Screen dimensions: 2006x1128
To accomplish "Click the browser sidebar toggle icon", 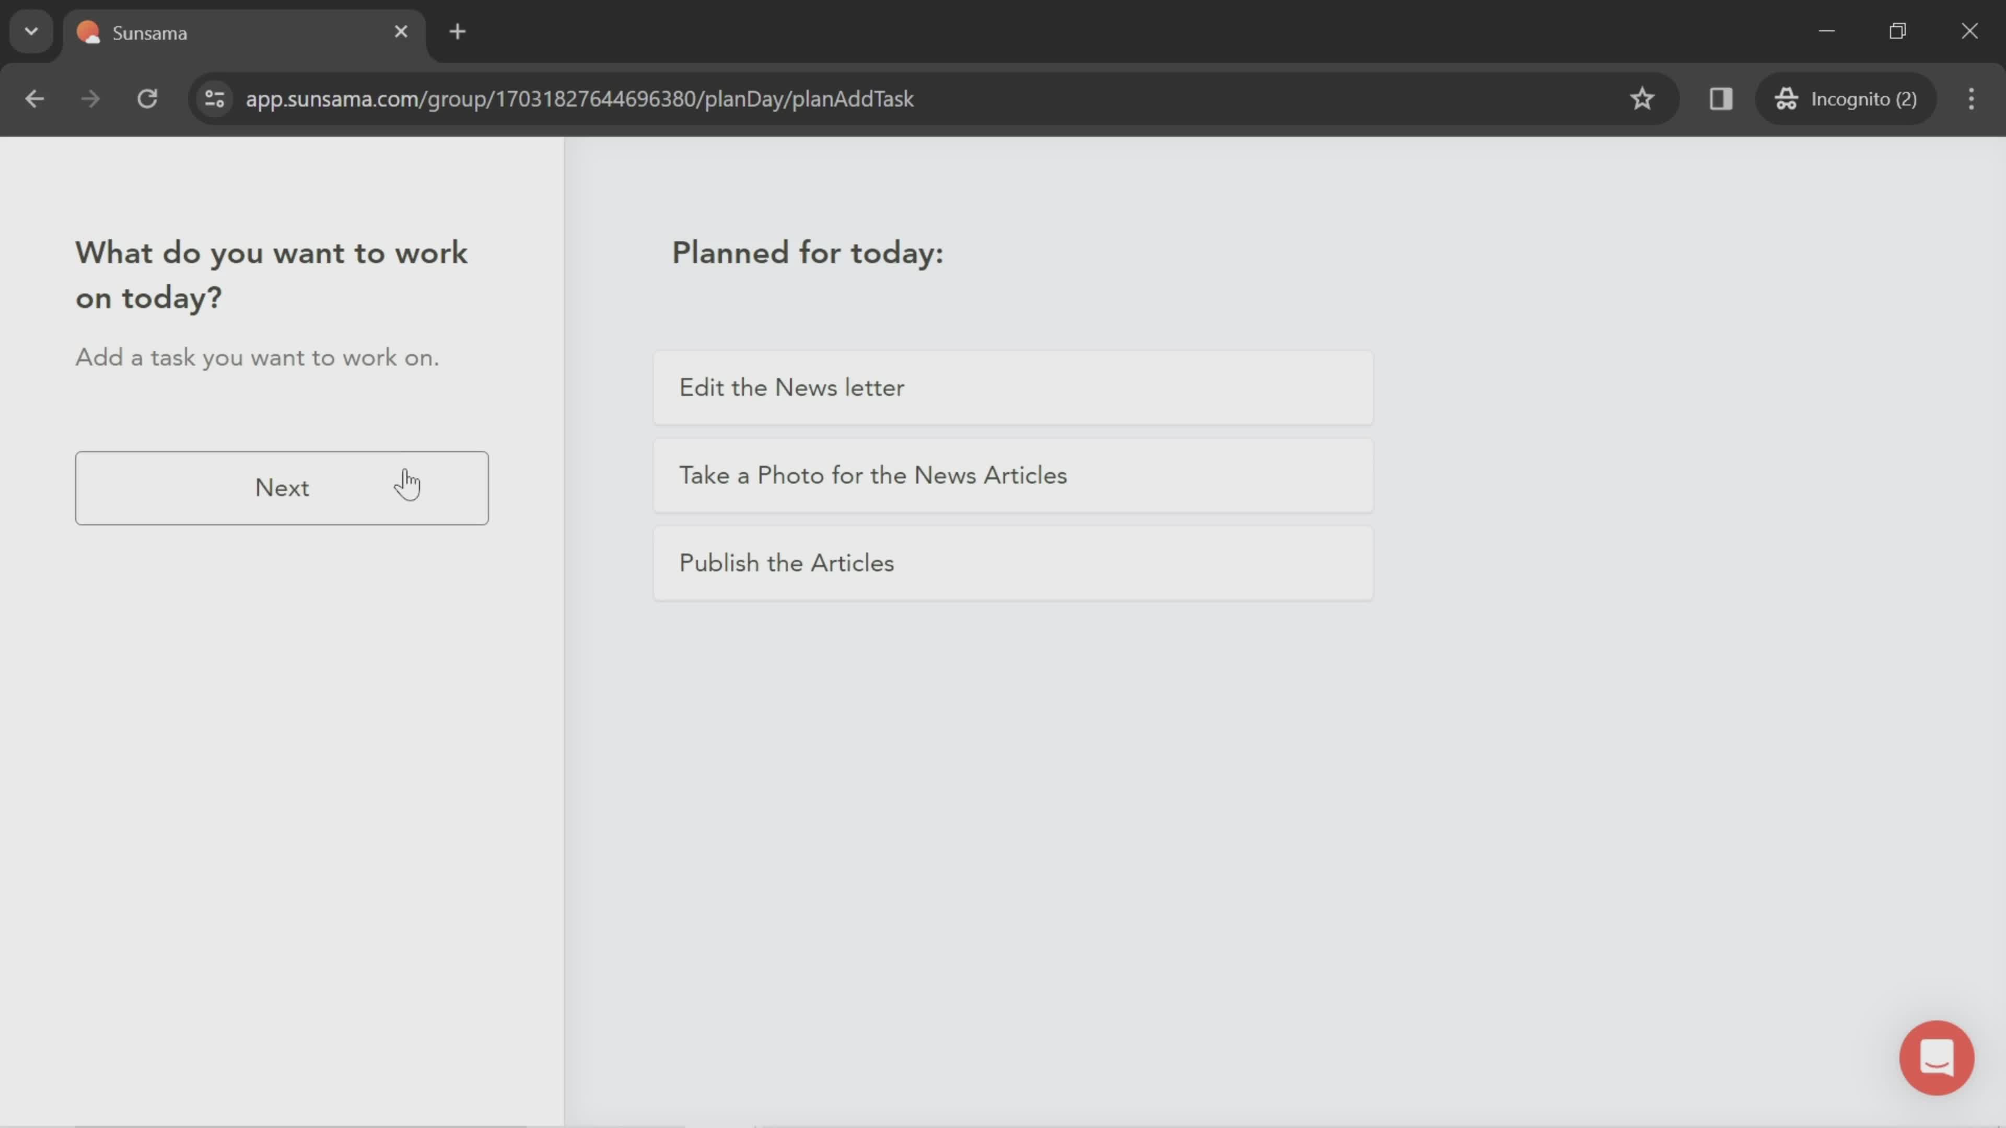I will (1721, 98).
